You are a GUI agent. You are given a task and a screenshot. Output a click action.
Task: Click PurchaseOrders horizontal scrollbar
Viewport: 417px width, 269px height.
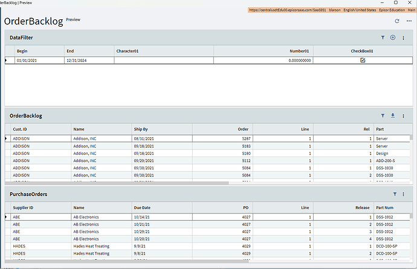[x=126, y=261]
